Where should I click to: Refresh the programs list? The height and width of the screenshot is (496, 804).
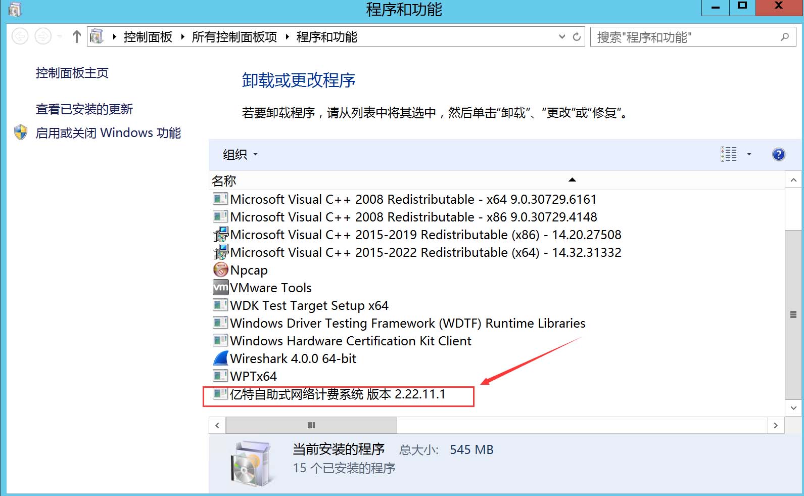(x=577, y=36)
